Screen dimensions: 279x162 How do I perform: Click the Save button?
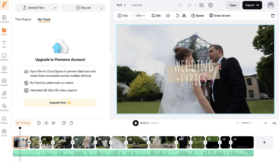tap(233, 5)
